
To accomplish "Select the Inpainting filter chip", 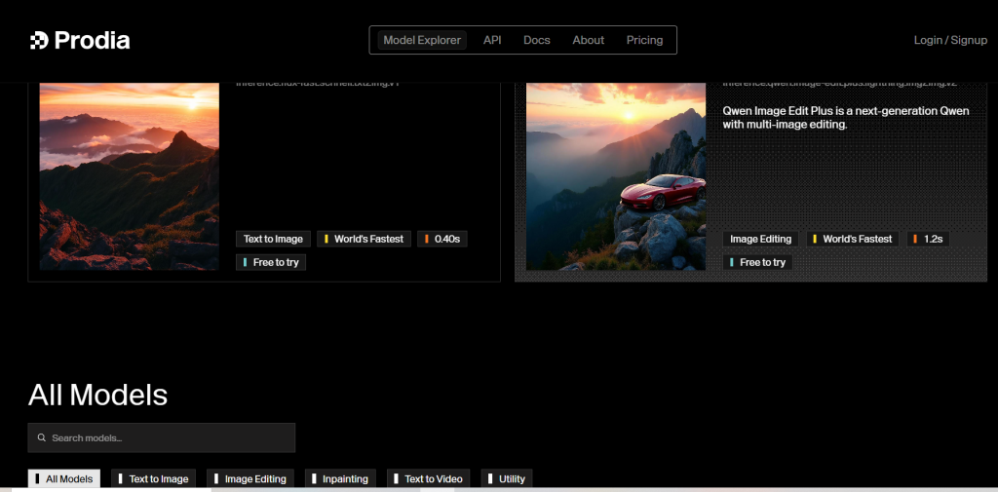I will click(340, 478).
